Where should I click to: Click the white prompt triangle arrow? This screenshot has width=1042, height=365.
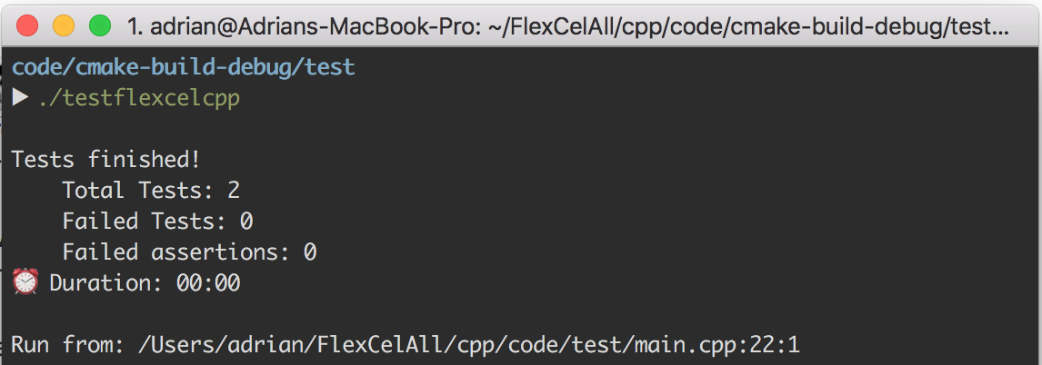[x=21, y=97]
